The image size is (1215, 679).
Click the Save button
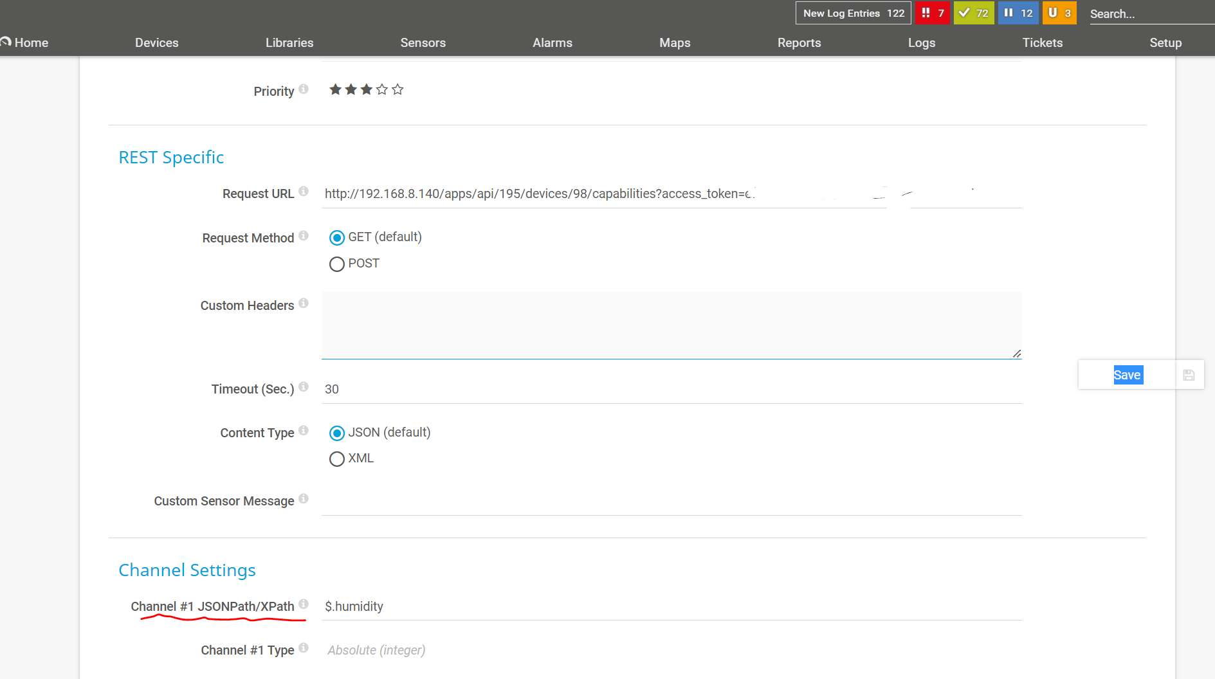click(x=1128, y=375)
